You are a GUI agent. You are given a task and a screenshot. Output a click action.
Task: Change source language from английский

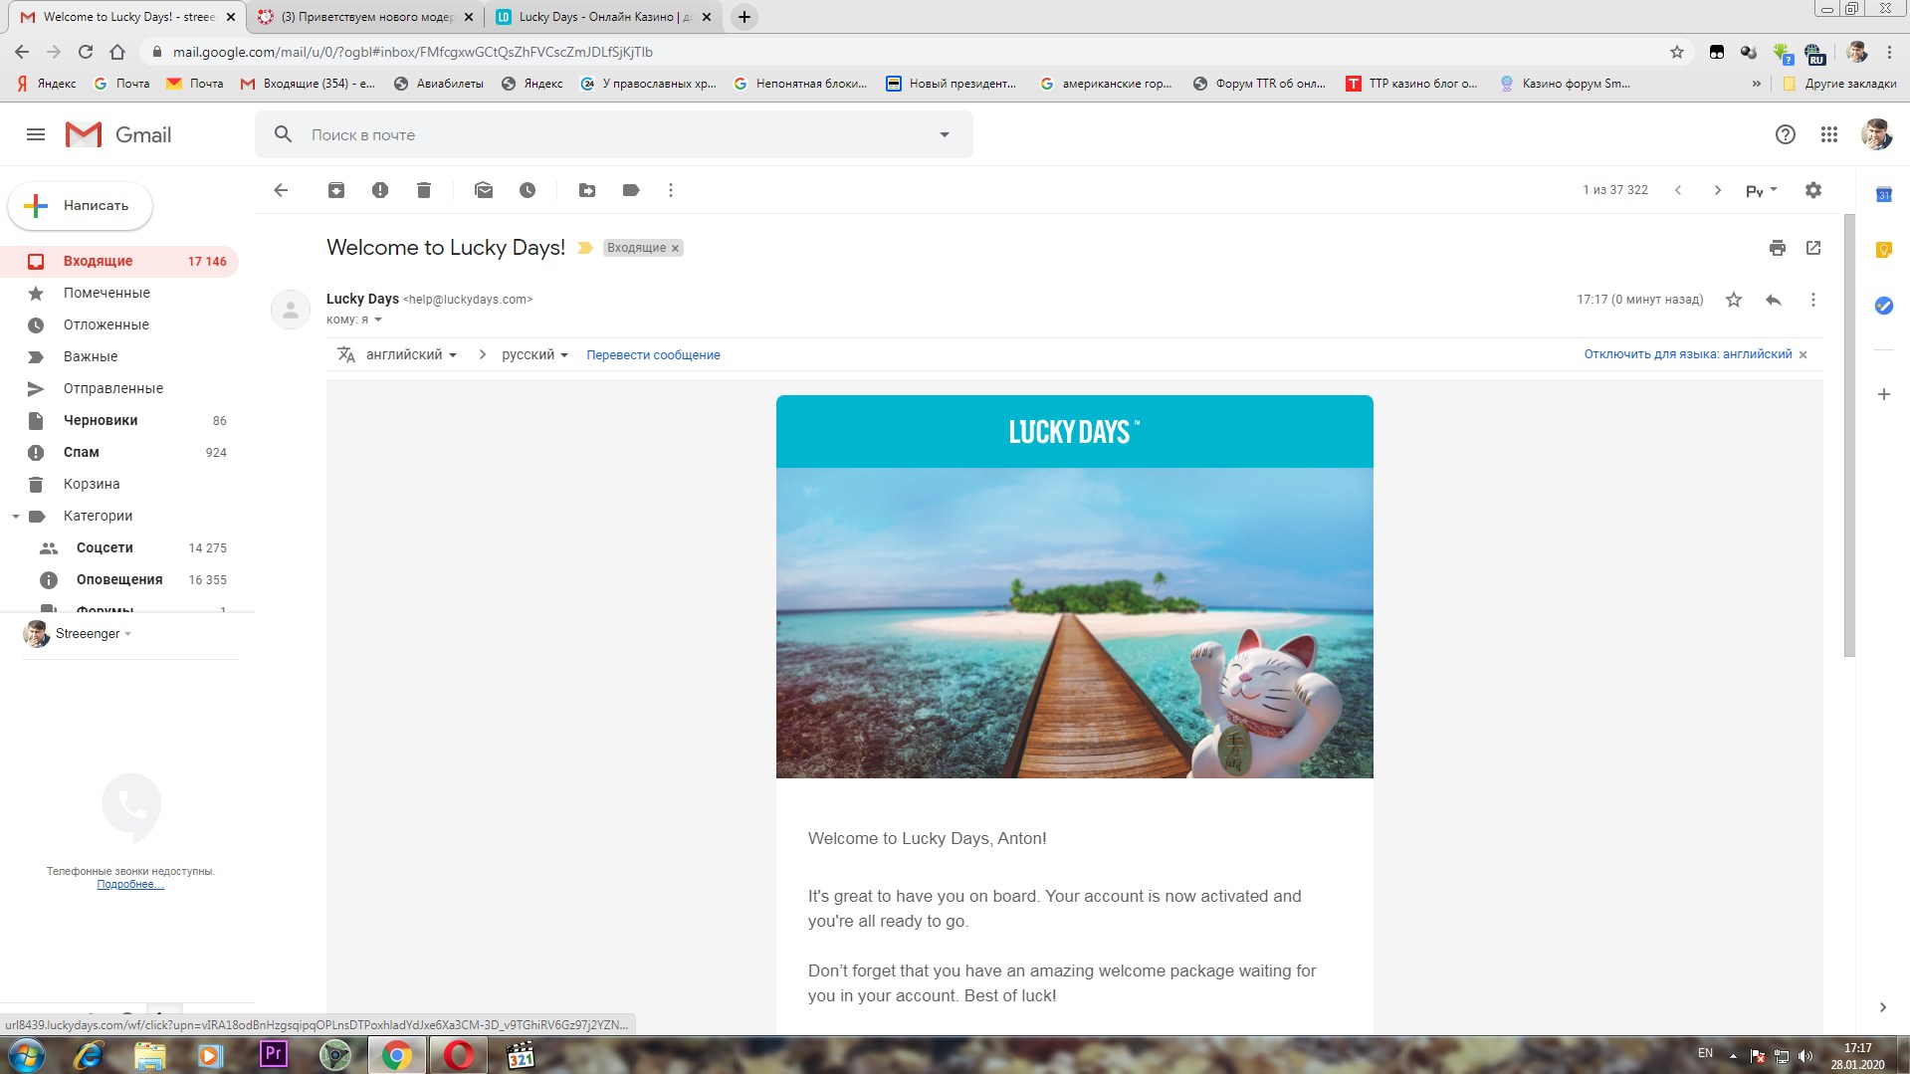(x=411, y=354)
